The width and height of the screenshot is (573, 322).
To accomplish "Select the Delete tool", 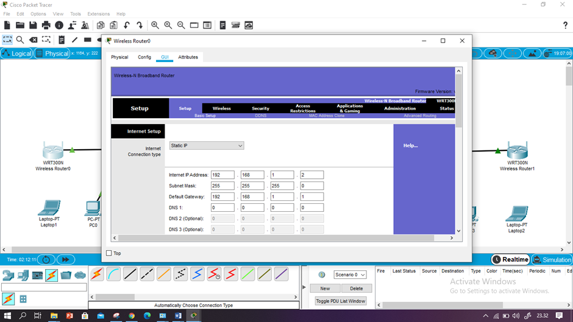I will point(34,40).
